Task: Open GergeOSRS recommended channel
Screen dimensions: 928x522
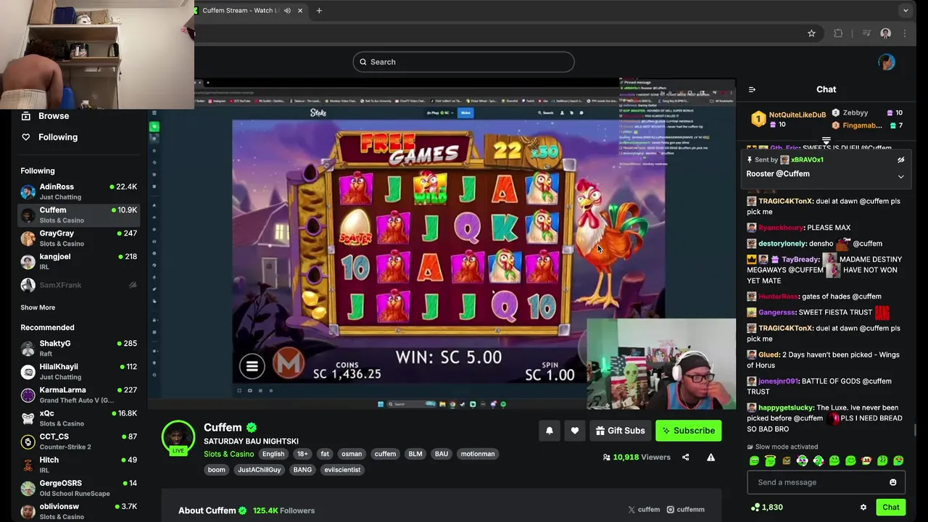Action: 78,487
